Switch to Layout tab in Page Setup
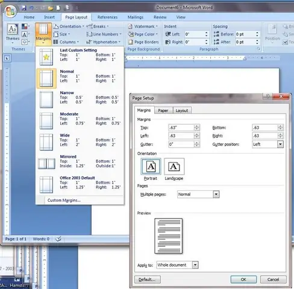The height and width of the screenshot is (289, 294). (x=182, y=110)
